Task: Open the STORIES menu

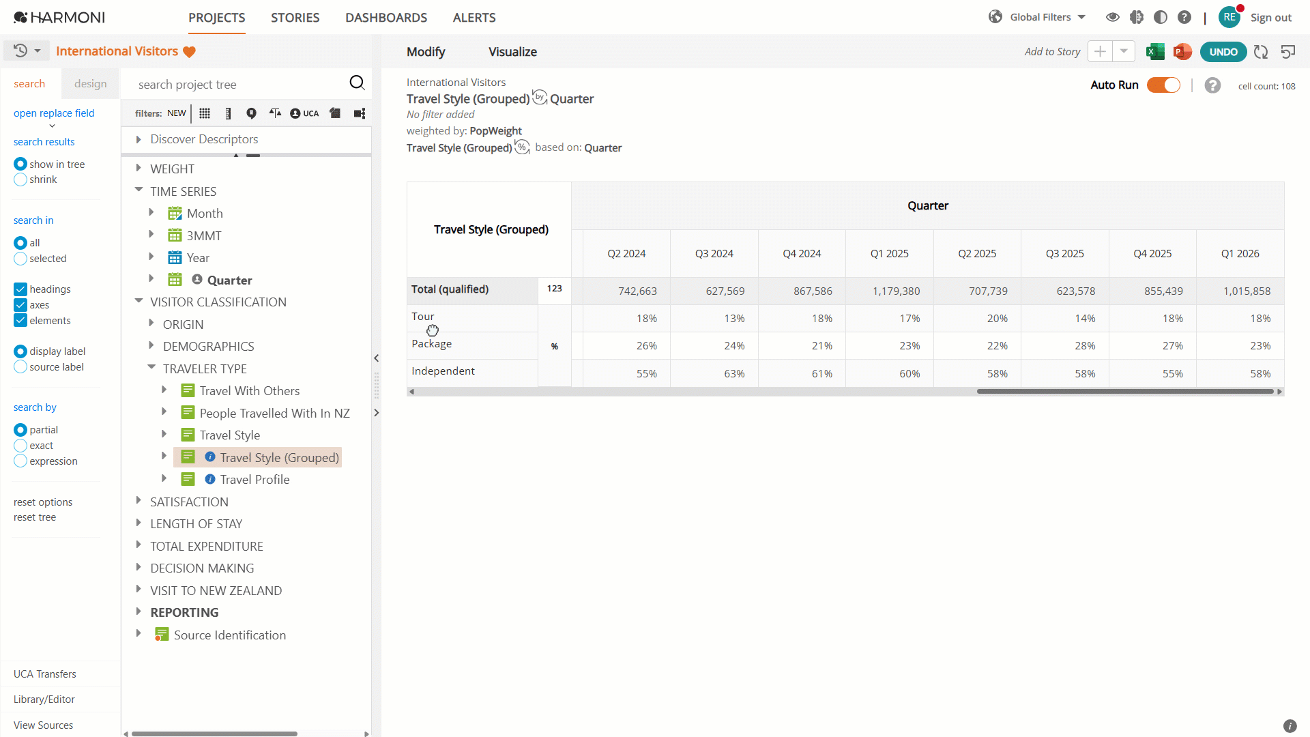Action: tap(295, 18)
